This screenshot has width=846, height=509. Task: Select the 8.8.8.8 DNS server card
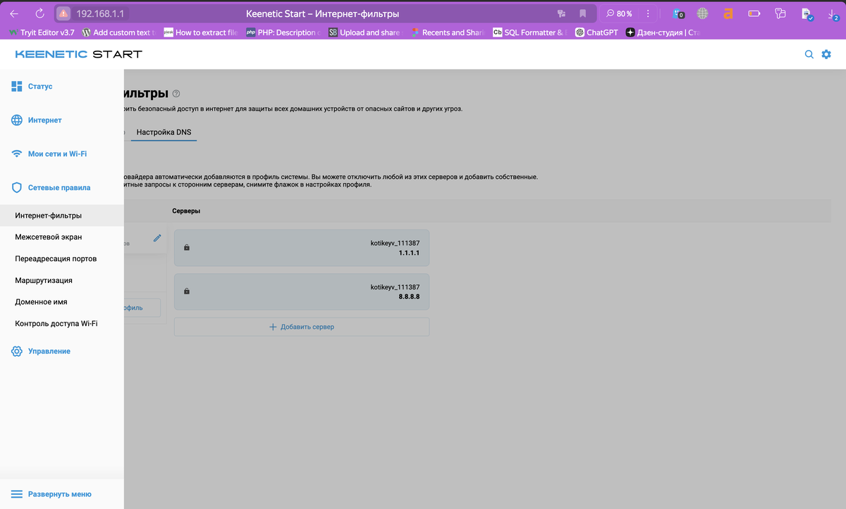[x=302, y=291]
